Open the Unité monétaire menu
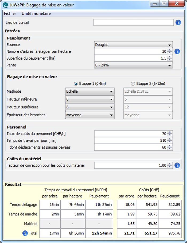Image resolution: width=187 pixels, height=243 pixels. 36,13
